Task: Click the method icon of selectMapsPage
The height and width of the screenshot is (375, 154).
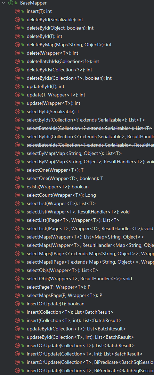Action: click(17, 295)
